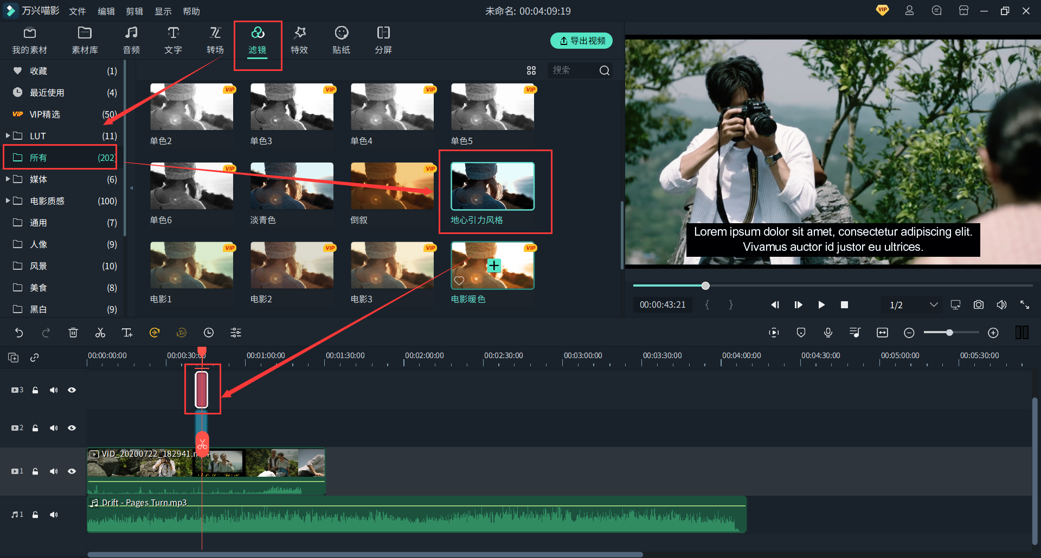Click the 导出视频 export button
Viewport: 1041px width, 558px height.
[x=581, y=41]
